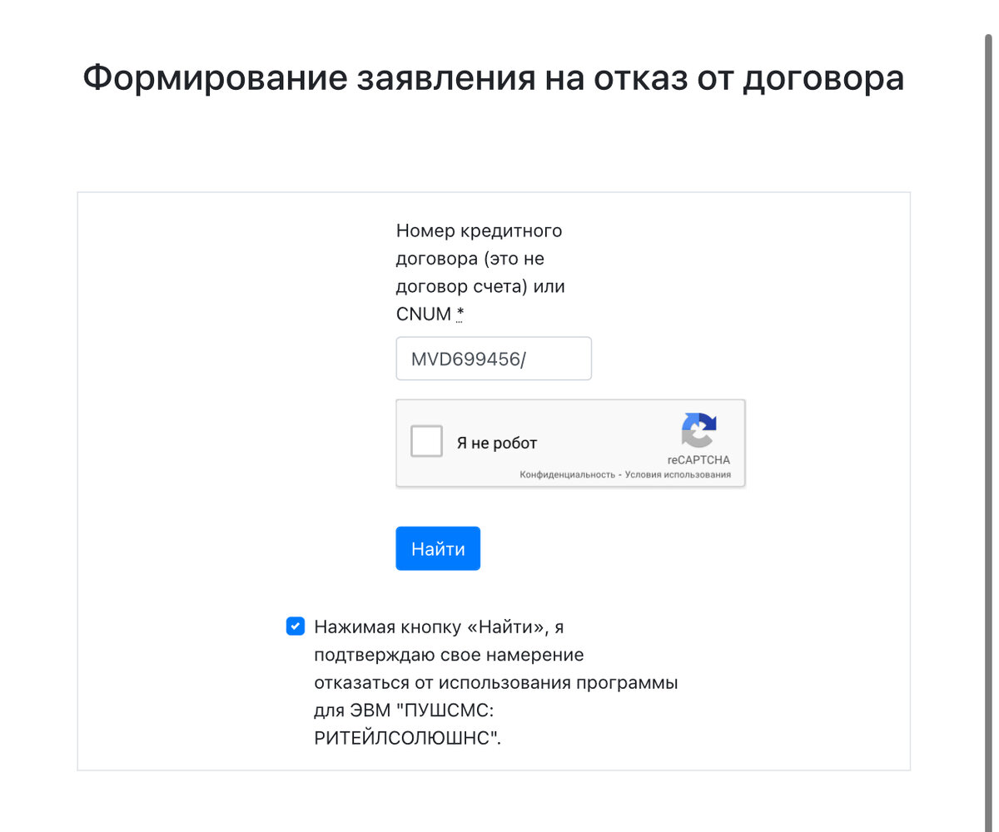Viewport: 999px width, 832px height.
Task: Click the word CNUM in the label
Action: [423, 314]
